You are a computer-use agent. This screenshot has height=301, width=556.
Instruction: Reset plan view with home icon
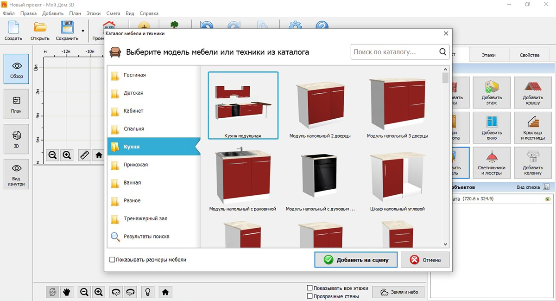[x=99, y=155]
